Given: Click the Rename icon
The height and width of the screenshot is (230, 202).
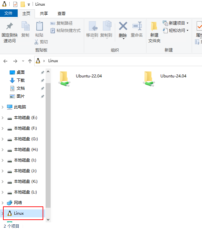Looking at the screenshot, I should pos(137,26).
